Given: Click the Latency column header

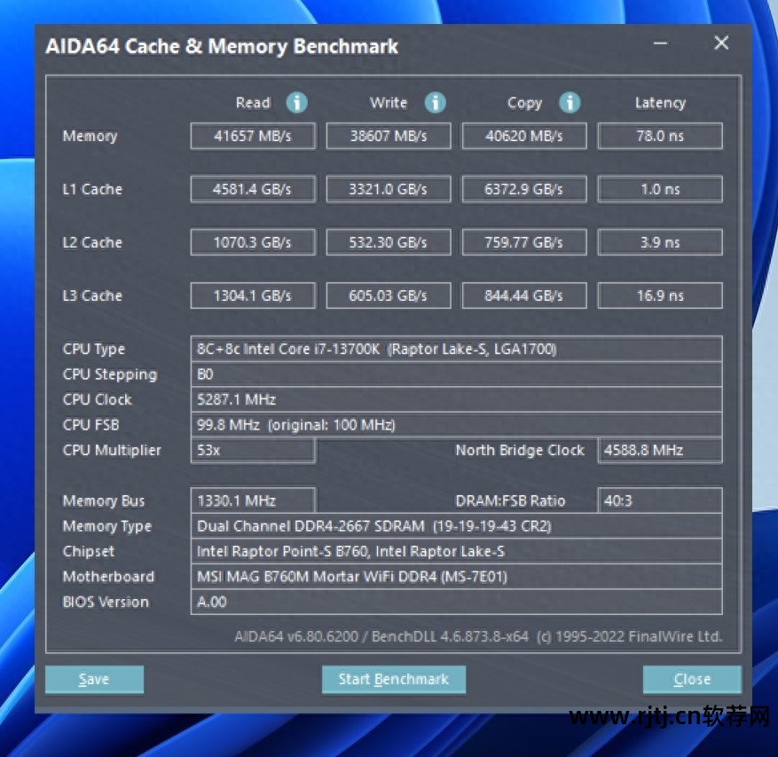Looking at the screenshot, I should pyautogui.click(x=660, y=103).
